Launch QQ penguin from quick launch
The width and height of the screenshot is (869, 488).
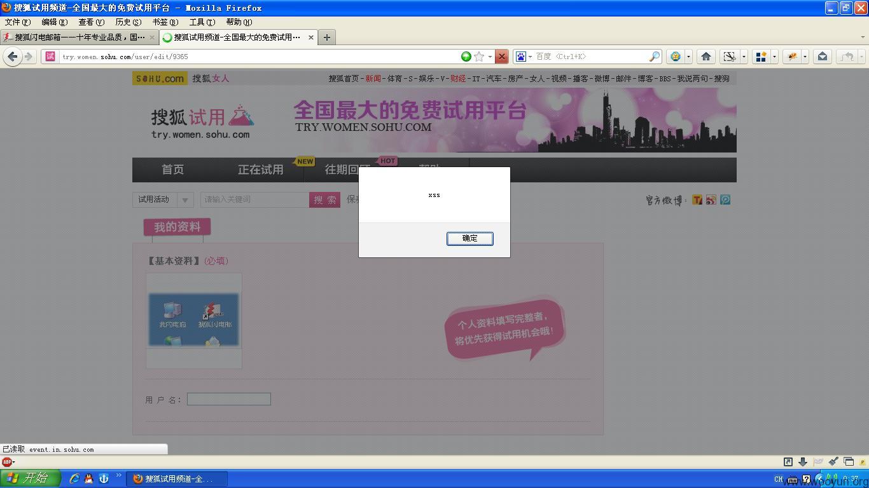point(89,478)
